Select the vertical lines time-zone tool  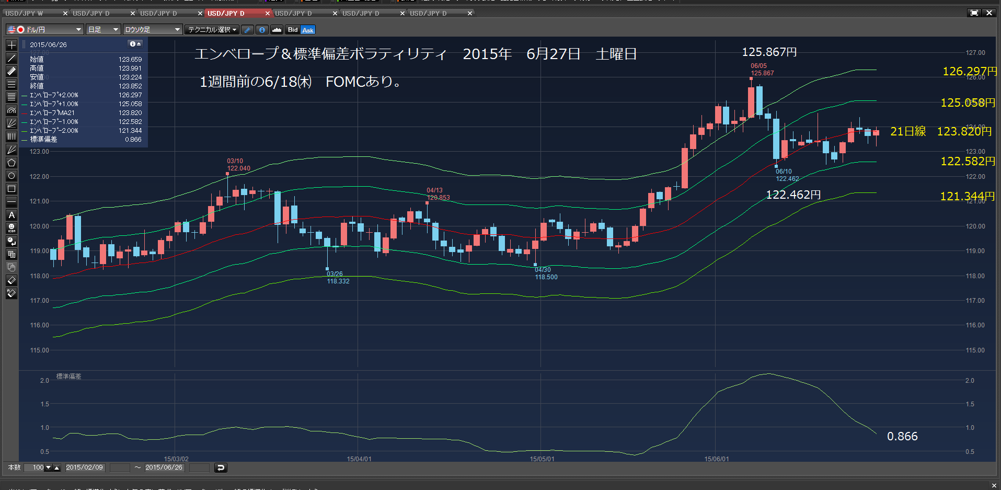point(11,136)
